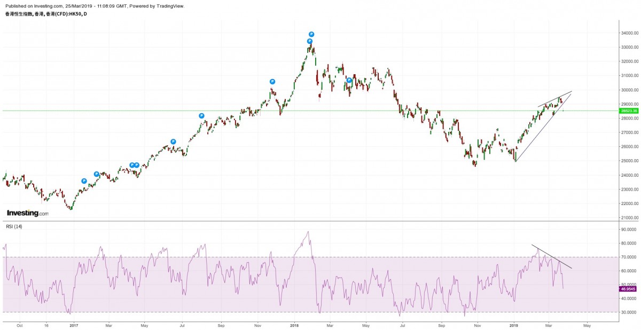Select the RSI (14) indicator title
The height and width of the screenshot is (330, 641).
[x=14, y=226]
